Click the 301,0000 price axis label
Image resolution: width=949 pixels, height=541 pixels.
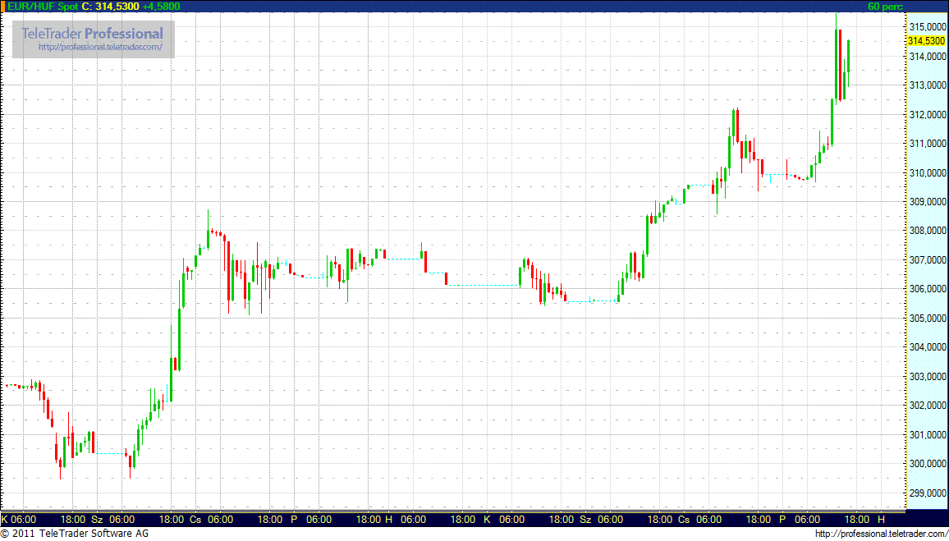coord(927,435)
